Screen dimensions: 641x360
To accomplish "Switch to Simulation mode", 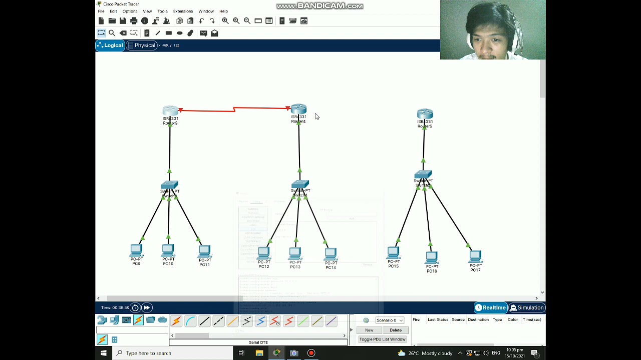I will [526, 307].
